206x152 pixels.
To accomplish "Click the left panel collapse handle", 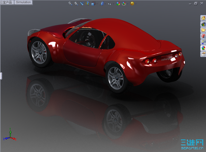I will 1,76.
